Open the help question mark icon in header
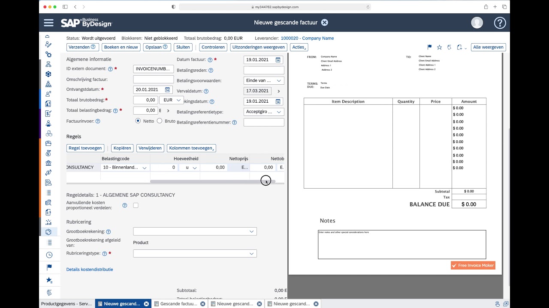This screenshot has height=308, width=549. [500, 23]
